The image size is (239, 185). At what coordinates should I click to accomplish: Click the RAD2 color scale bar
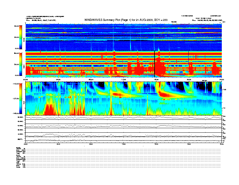pyautogui.click(x=21, y=37)
